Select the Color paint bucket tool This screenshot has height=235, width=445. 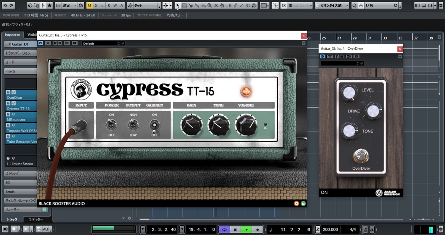[254, 6]
